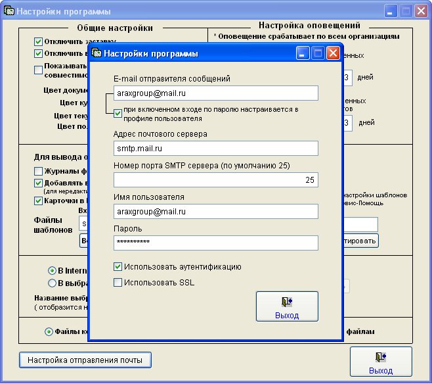Screen dimensions: 432x384
Task: Toggle the Добавлять checkbox in back window
Action: coord(38,183)
